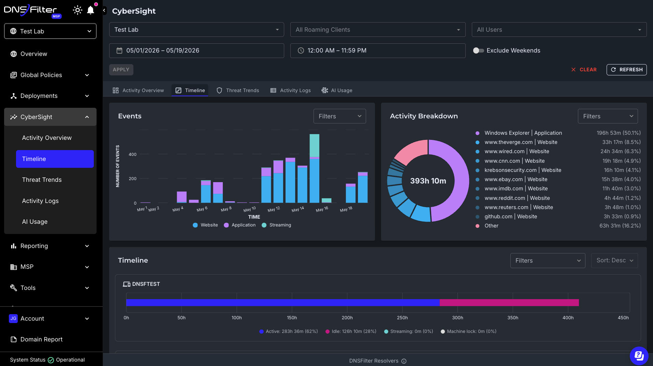Select Timeline in sidebar submenu

(x=55, y=159)
